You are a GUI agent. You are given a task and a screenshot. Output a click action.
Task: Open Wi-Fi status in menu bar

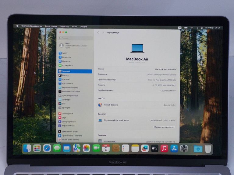(192, 28)
